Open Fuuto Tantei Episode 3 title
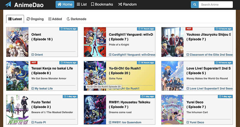Image resolution: width=240 pixels, height=127 pixels. [41, 105]
